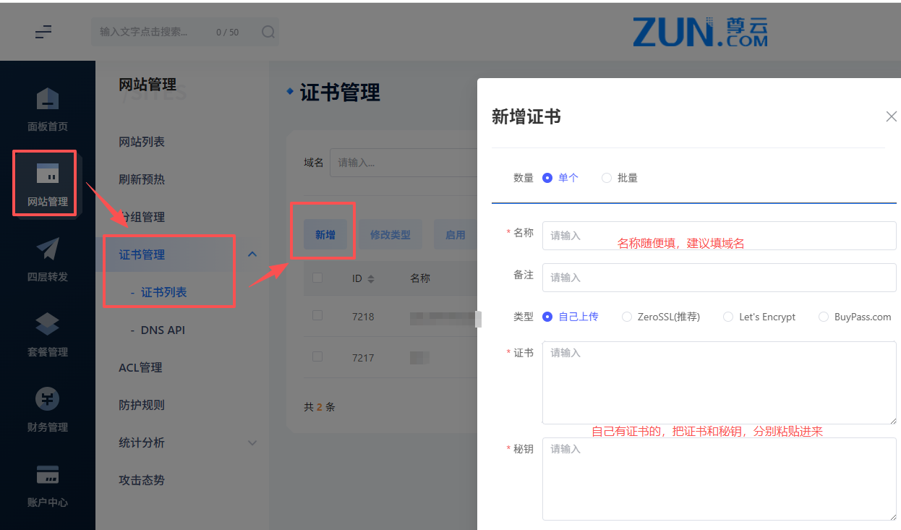The width and height of the screenshot is (901, 530).
Task: Open the 面板首页 dashboard icon
Action: [x=48, y=100]
